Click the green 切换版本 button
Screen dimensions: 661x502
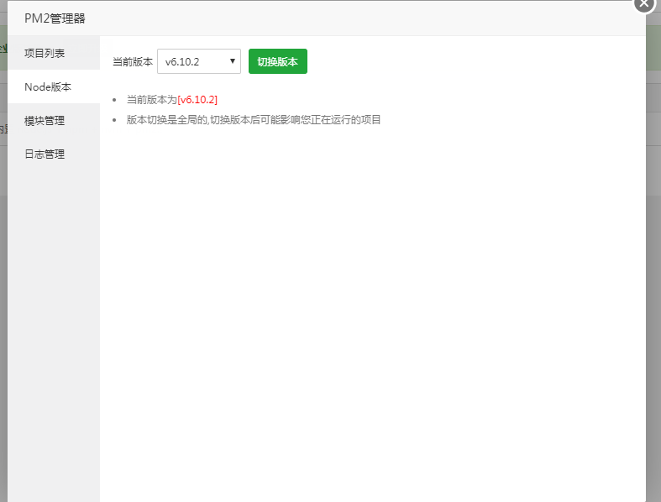click(x=278, y=61)
